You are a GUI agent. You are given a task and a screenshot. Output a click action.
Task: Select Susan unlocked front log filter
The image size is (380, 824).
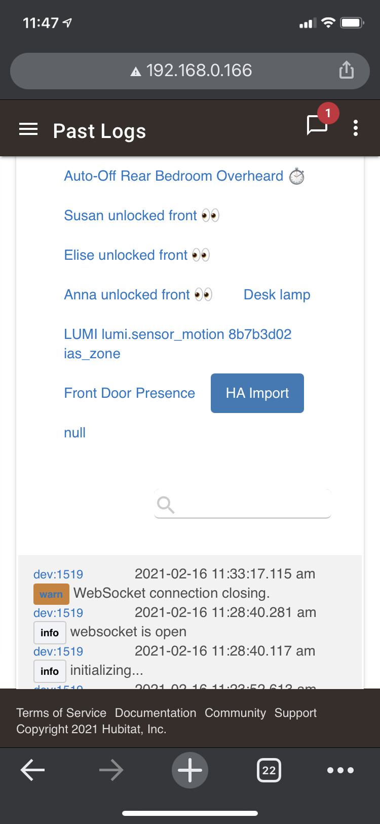131,216
